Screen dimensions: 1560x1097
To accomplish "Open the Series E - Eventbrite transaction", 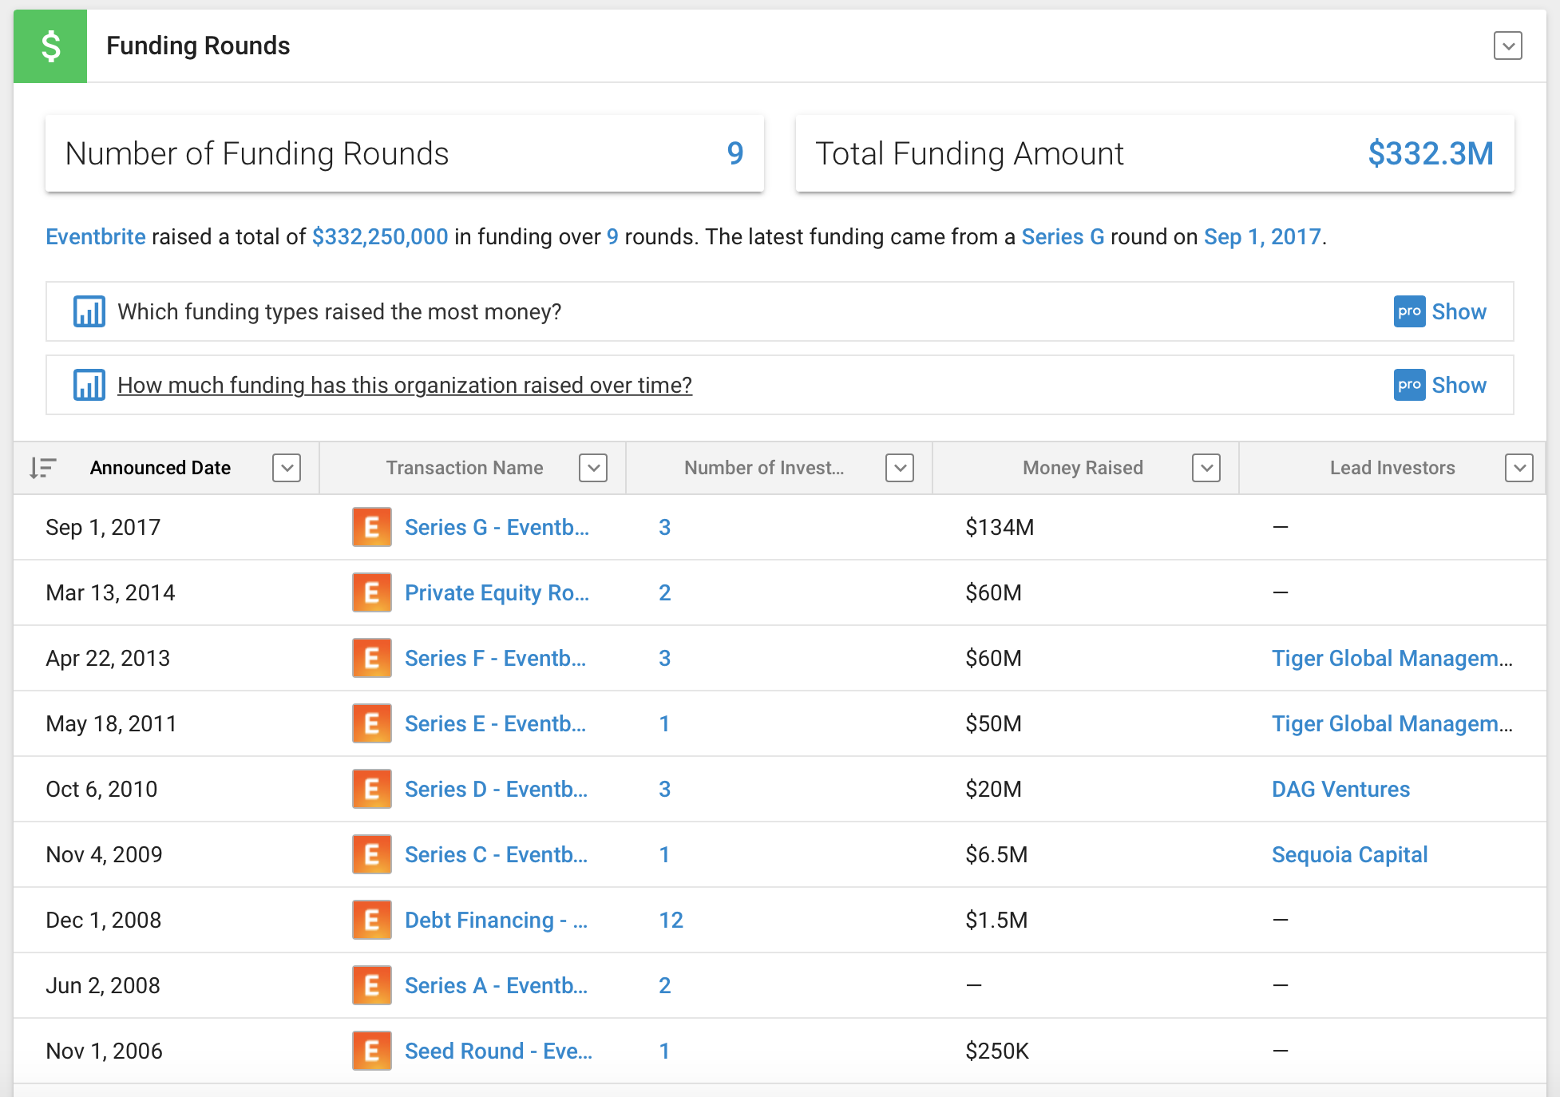I will (495, 723).
